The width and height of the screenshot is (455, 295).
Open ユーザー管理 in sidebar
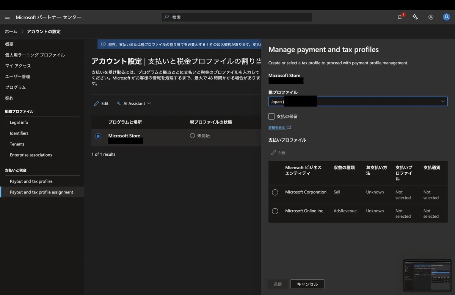[17, 76]
